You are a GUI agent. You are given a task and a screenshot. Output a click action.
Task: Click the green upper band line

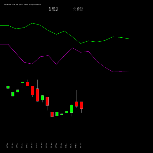point(64,31)
